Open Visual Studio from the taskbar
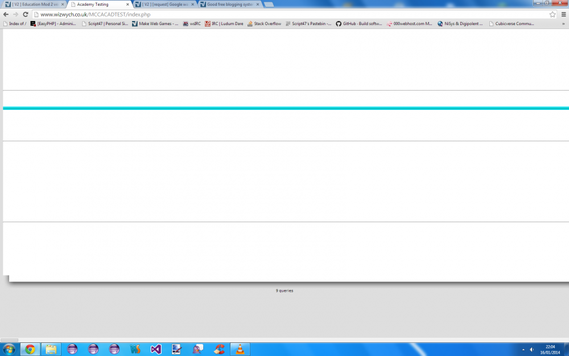This screenshot has width=569, height=356. tap(156, 349)
